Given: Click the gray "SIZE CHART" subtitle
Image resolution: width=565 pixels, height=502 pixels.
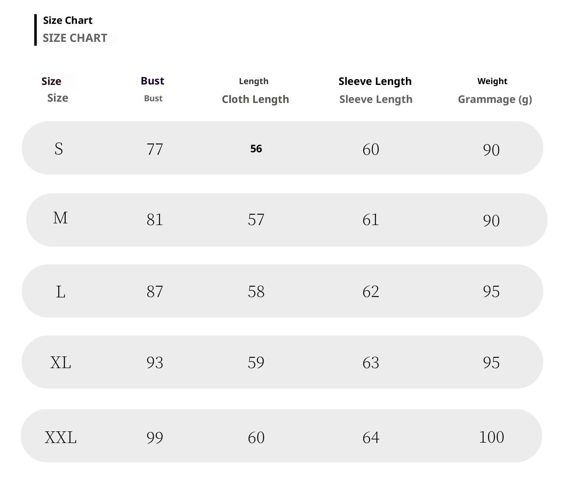Looking at the screenshot, I should click(x=75, y=38).
